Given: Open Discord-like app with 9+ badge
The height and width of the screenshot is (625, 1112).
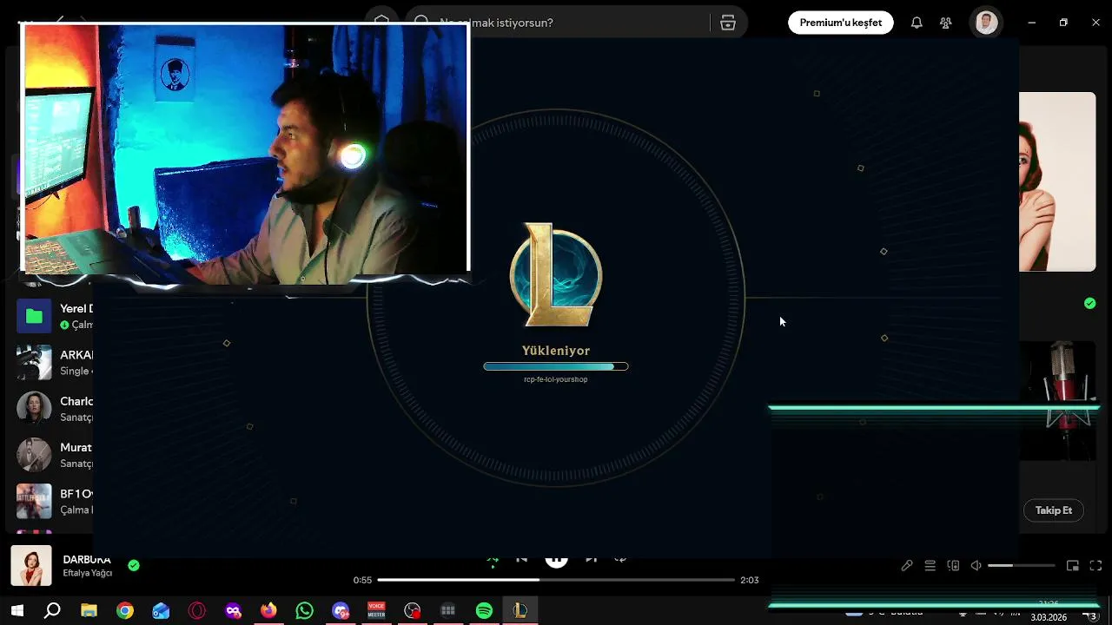Looking at the screenshot, I should [x=341, y=611].
